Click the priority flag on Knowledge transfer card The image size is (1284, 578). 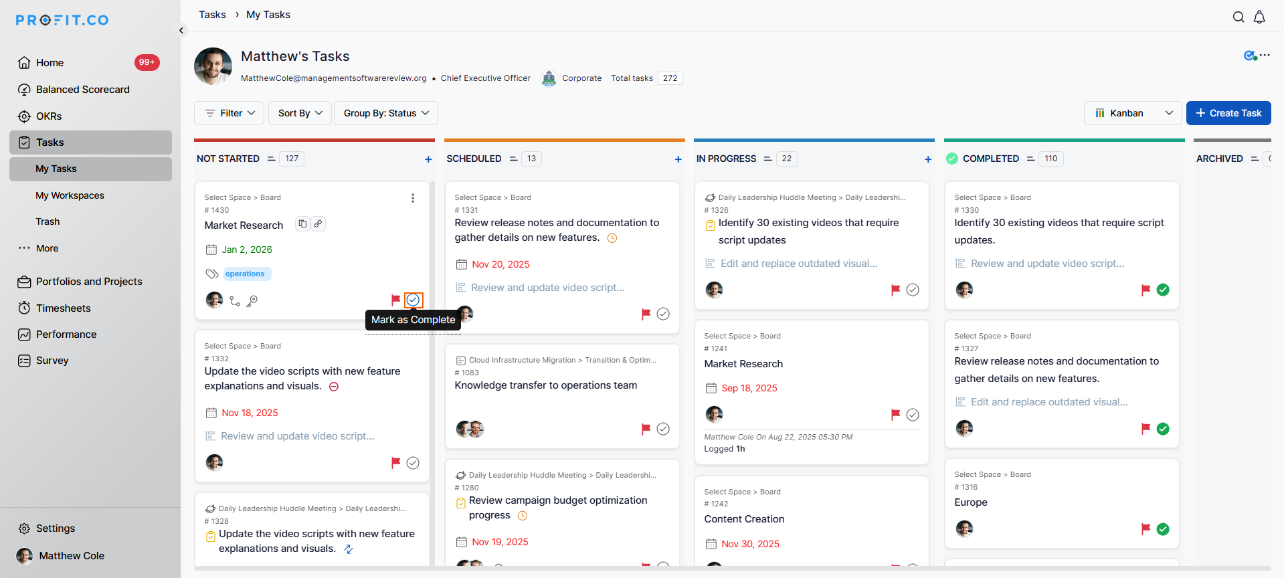pyautogui.click(x=646, y=429)
